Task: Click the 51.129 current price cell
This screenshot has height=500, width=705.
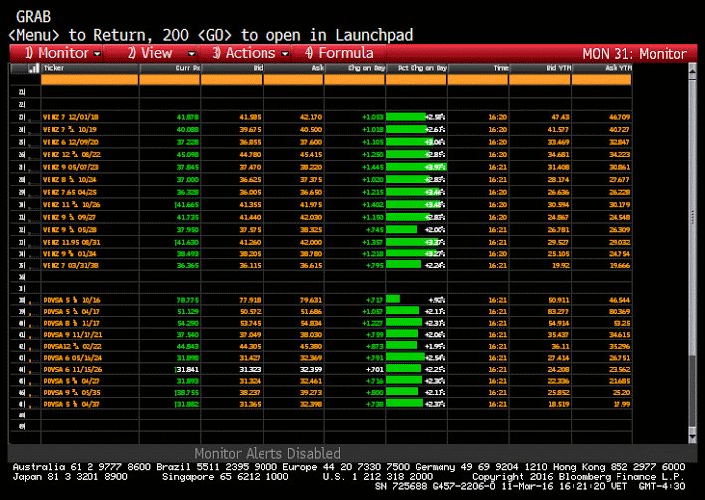Action: [188, 311]
